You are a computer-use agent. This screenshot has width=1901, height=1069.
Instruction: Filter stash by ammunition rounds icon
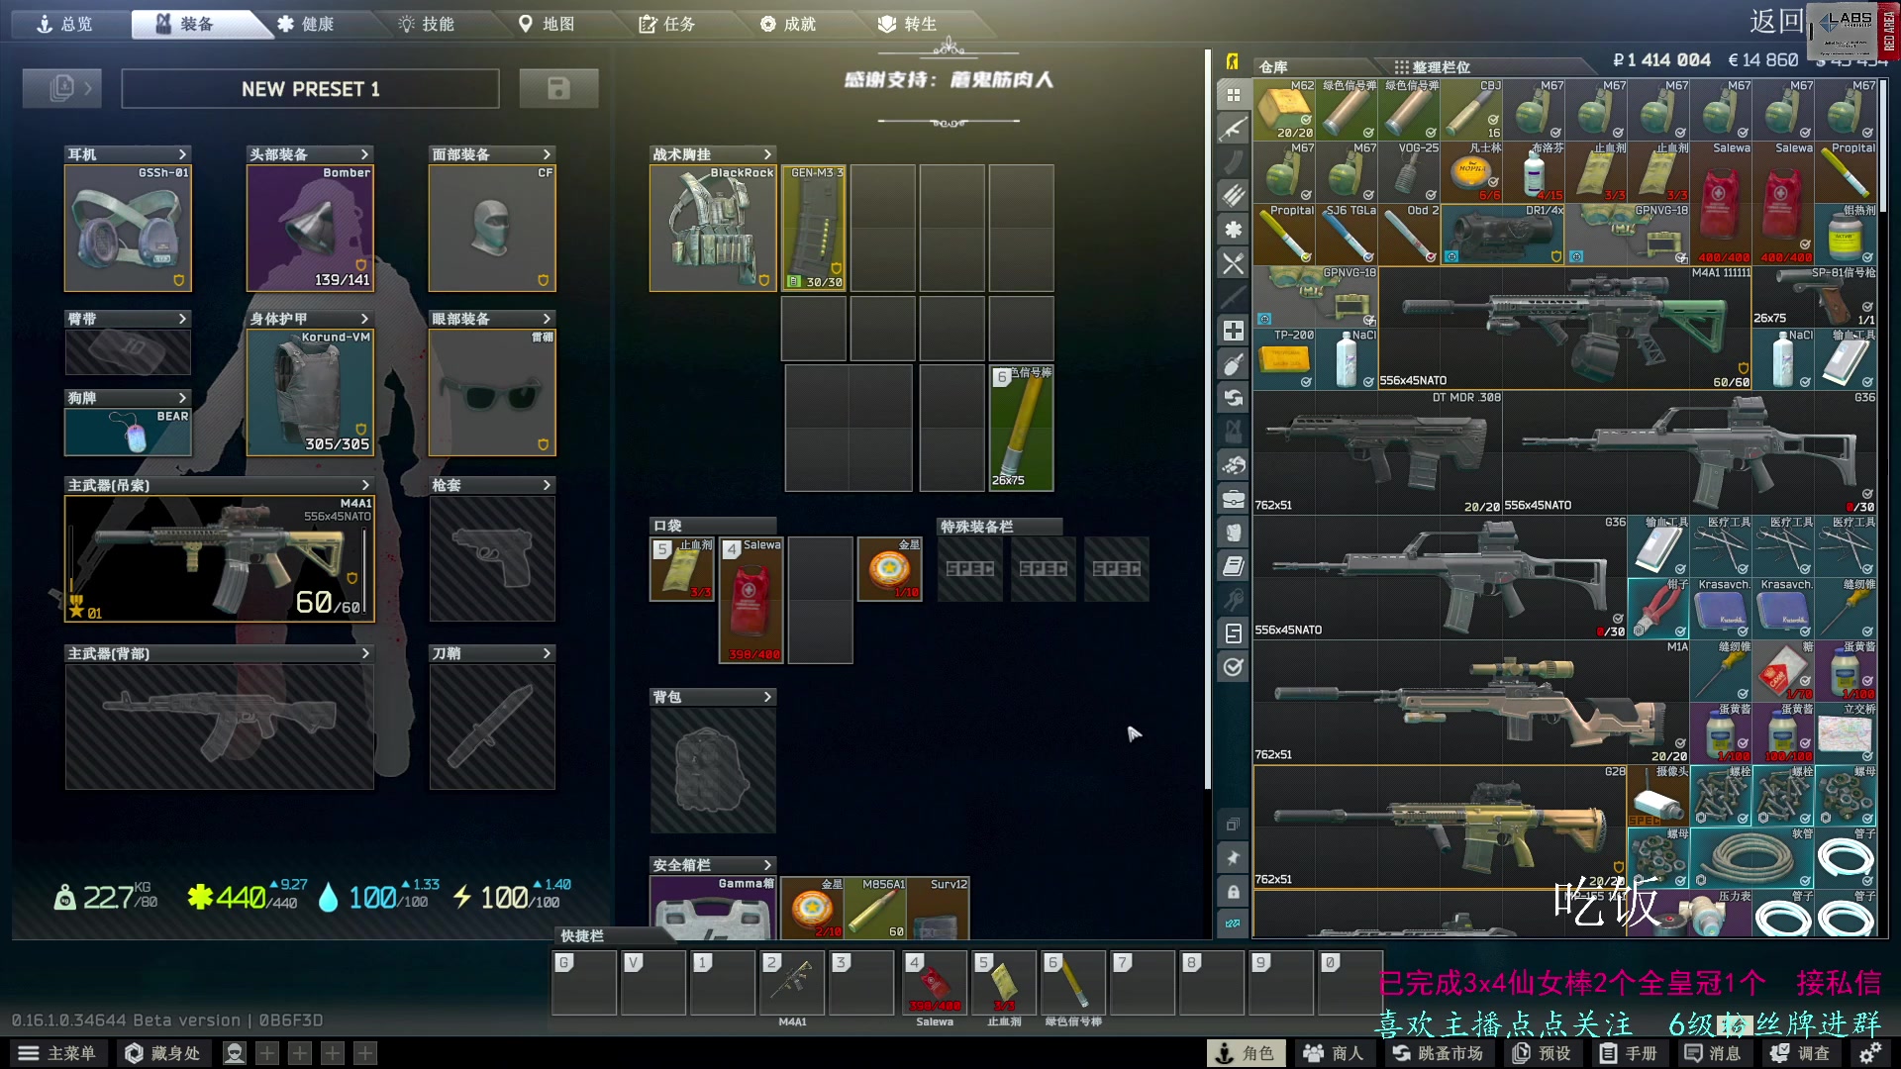click(x=1233, y=196)
